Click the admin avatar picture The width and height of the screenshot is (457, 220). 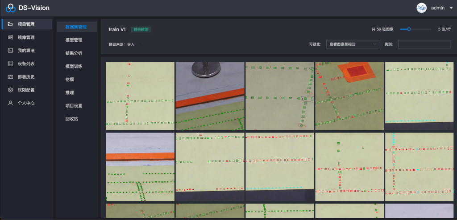tap(421, 8)
